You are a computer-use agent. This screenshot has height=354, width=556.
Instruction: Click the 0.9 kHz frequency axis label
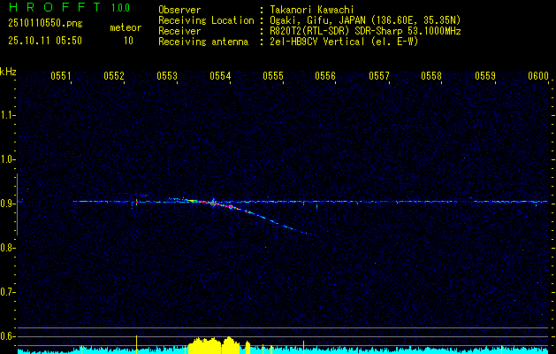pos(8,204)
